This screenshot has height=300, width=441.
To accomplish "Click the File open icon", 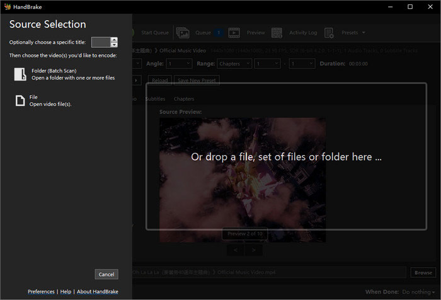I will pyautogui.click(x=20, y=100).
